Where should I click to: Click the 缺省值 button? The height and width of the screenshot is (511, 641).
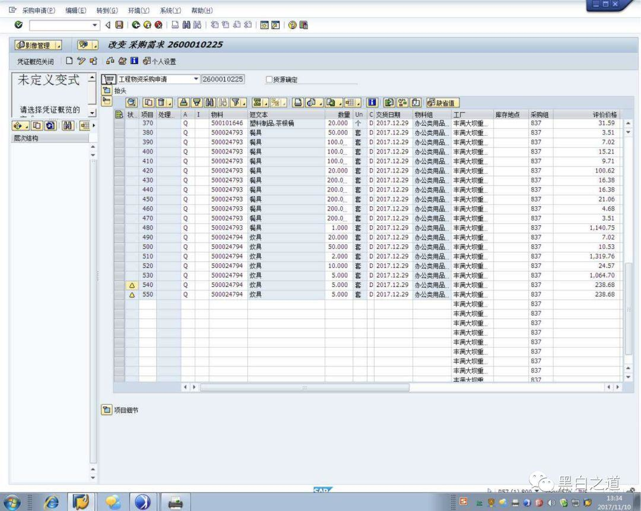pos(442,103)
